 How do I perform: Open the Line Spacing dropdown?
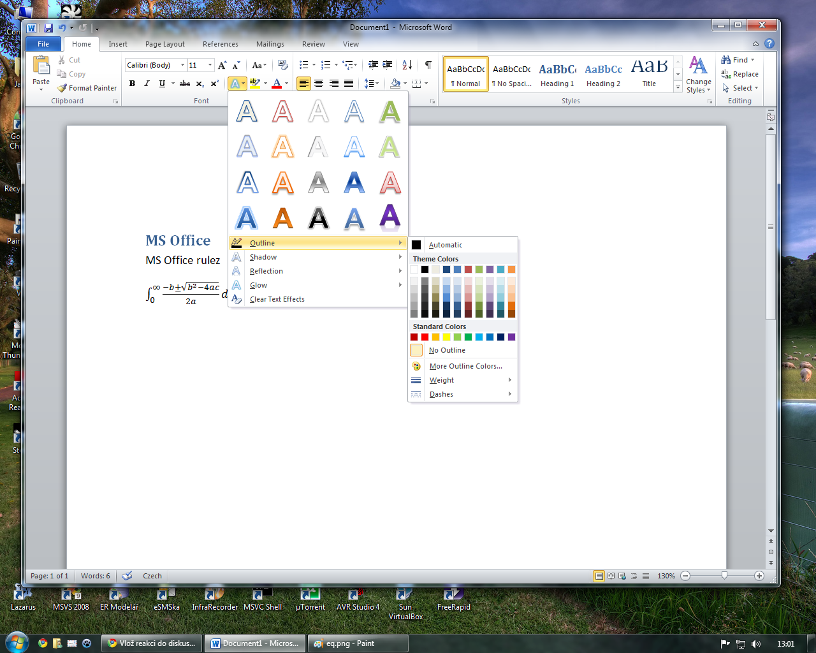pyautogui.click(x=371, y=84)
